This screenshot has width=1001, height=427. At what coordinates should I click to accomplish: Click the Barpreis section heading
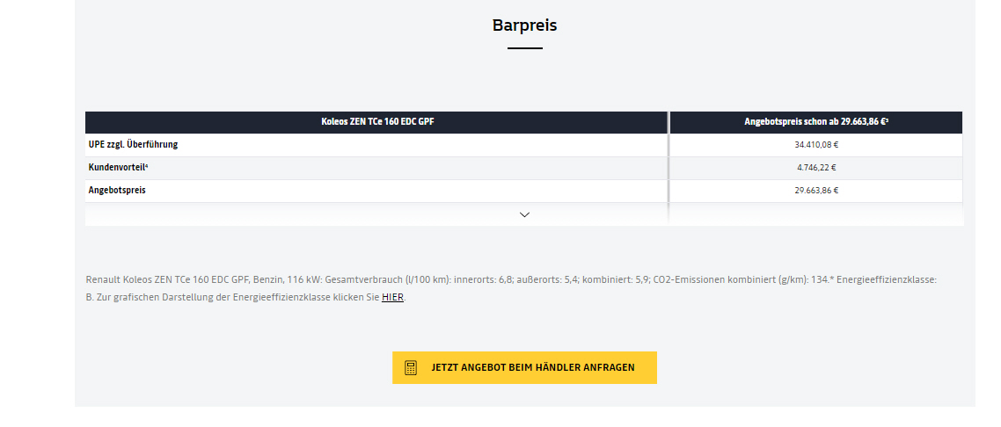tap(525, 25)
